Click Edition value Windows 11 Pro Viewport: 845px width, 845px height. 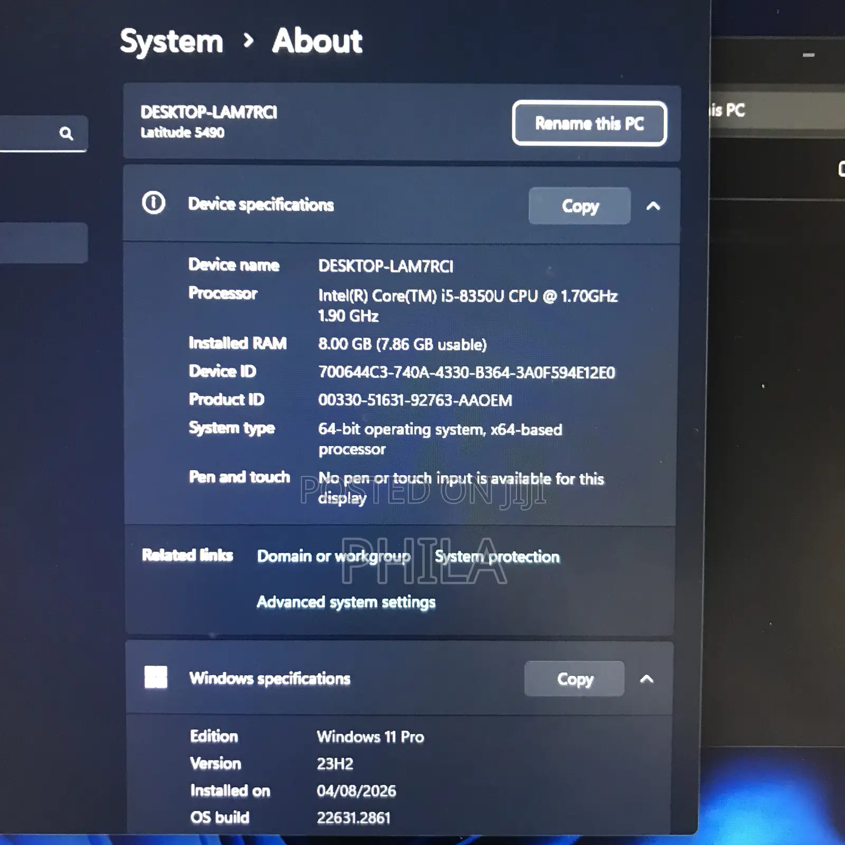(x=370, y=737)
